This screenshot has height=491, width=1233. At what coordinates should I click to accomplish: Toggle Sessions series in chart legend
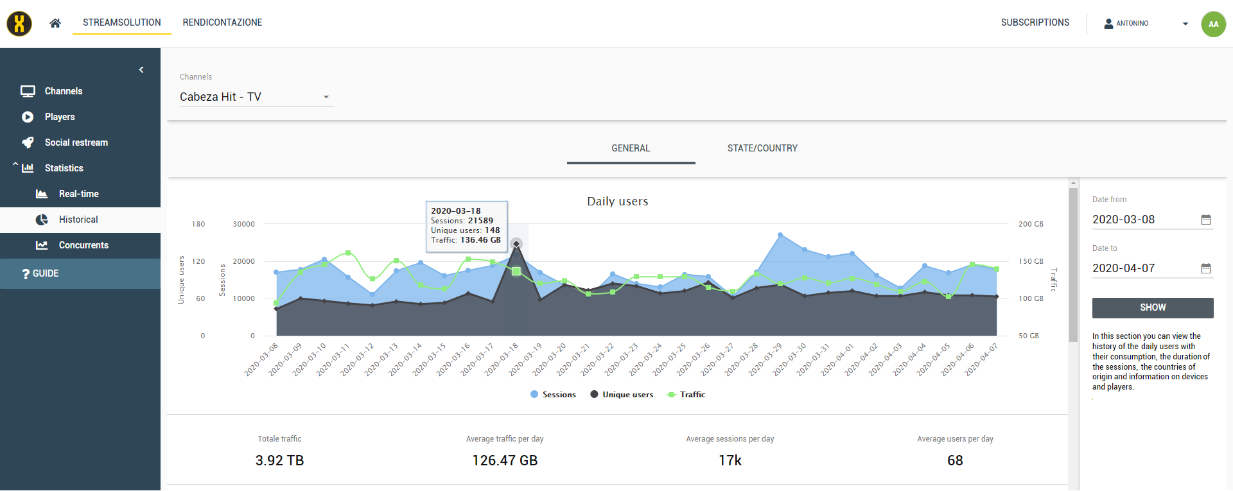[x=553, y=395]
